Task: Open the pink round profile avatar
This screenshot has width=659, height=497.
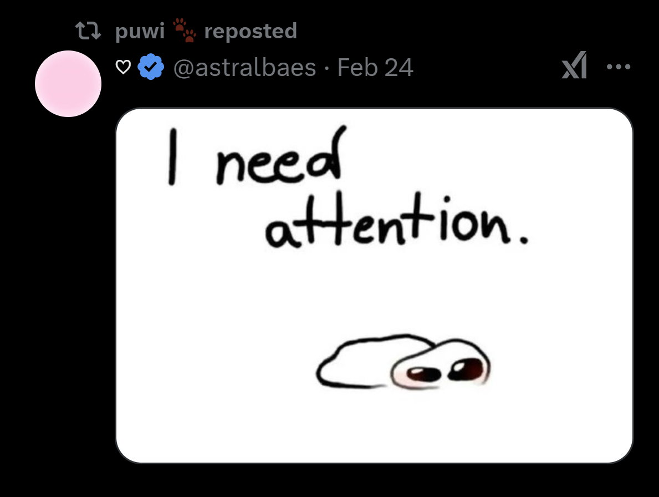Action: coord(68,84)
